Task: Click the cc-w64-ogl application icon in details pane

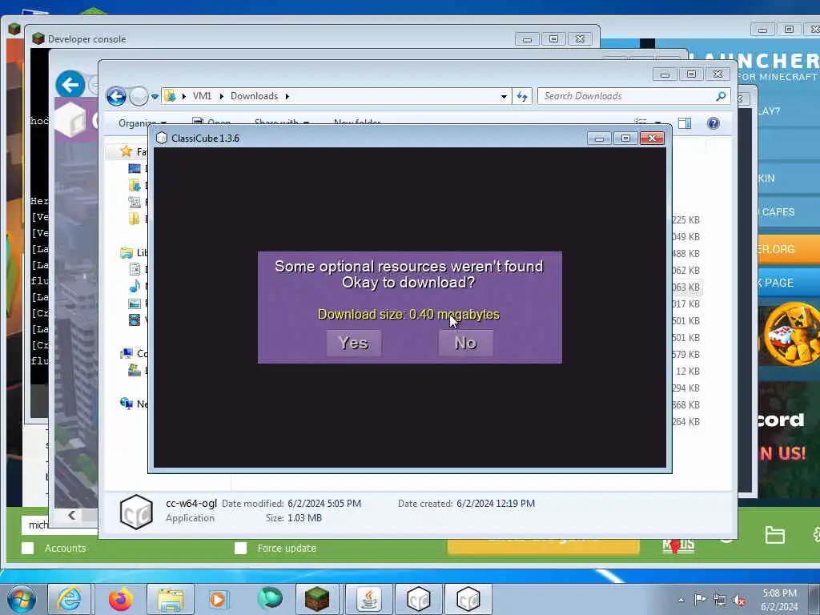Action: 136,512
